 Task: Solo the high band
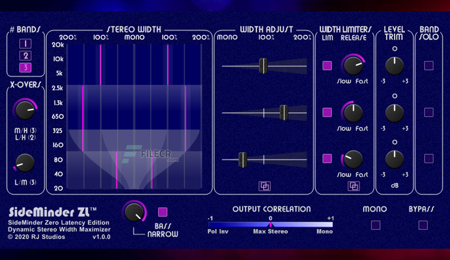(x=429, y=66)
